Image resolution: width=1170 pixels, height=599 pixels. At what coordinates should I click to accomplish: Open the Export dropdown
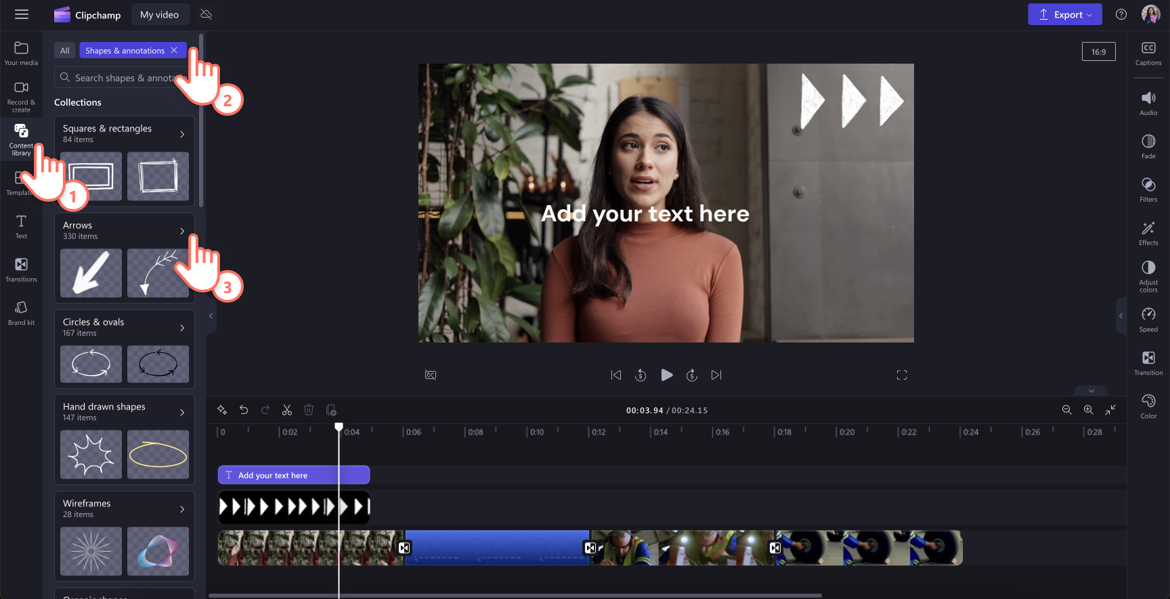click(x=1064, y=14)
